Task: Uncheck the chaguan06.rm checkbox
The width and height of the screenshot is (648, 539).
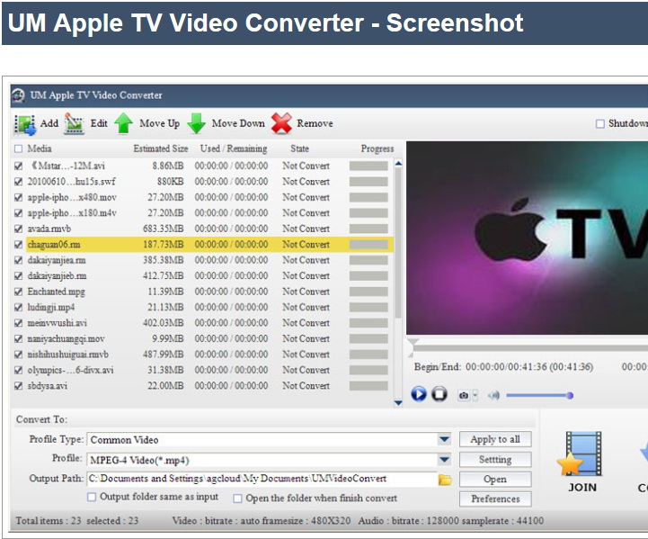Action: click(x=18, y=245)
